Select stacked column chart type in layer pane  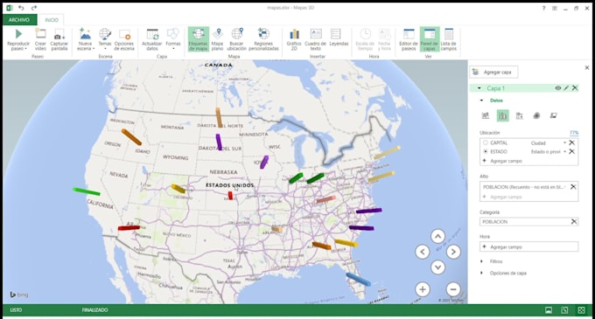(486, 115)
